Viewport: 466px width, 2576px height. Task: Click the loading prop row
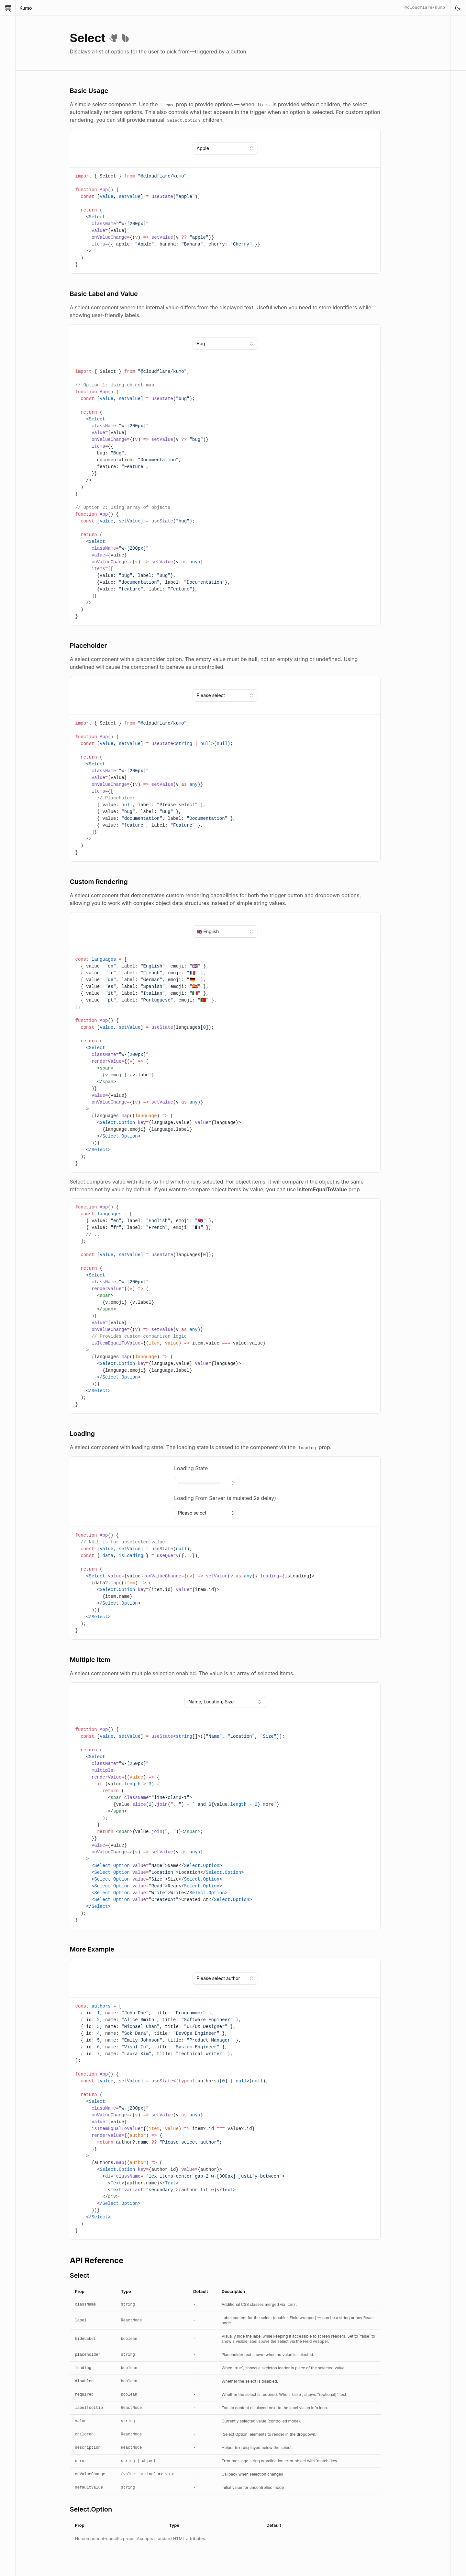click(225, 2368)
